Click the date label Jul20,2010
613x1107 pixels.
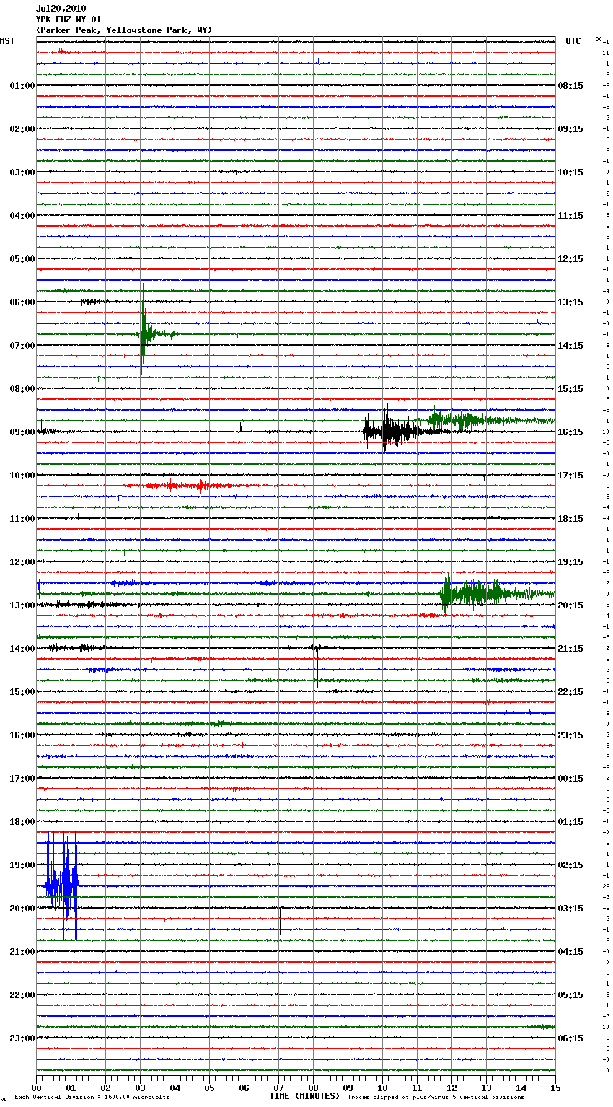tap(61, 9)
